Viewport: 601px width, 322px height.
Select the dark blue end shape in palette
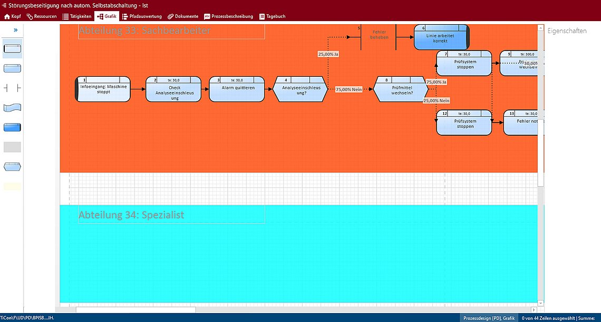[x=12, y=127]
